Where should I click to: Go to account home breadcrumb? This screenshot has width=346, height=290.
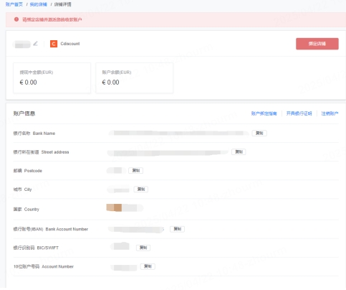(14, 4)
